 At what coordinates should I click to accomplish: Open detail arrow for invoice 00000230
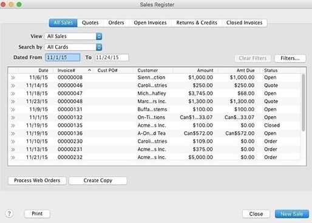pos(13,142)
